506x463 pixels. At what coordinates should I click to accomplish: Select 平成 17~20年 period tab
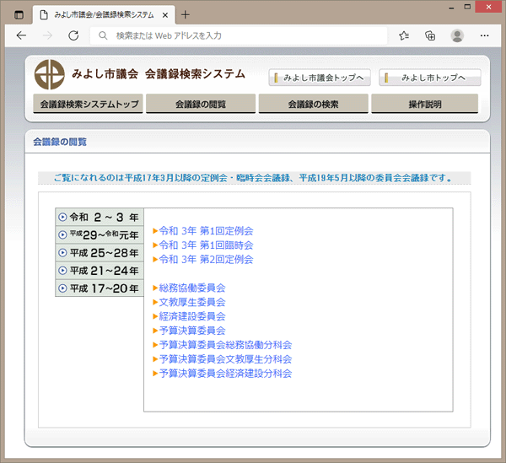click(x=100, y=288)
